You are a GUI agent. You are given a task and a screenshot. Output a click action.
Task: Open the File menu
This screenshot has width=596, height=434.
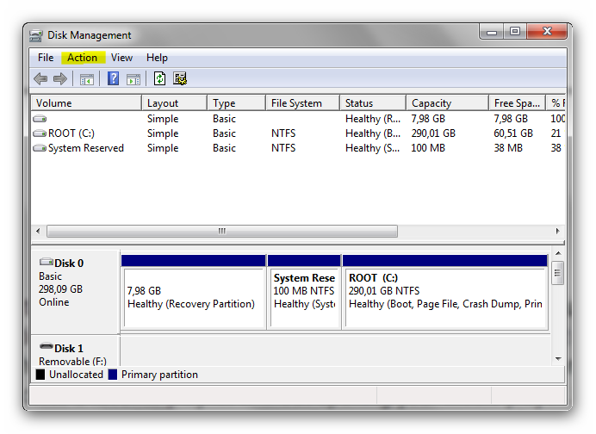click(46, 58)
